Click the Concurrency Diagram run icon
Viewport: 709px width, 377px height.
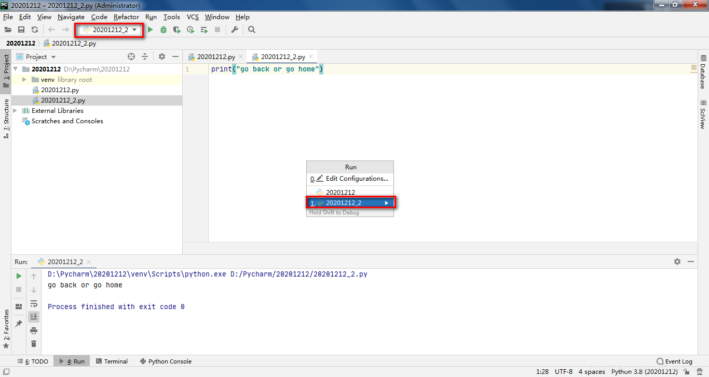(204, 30)
